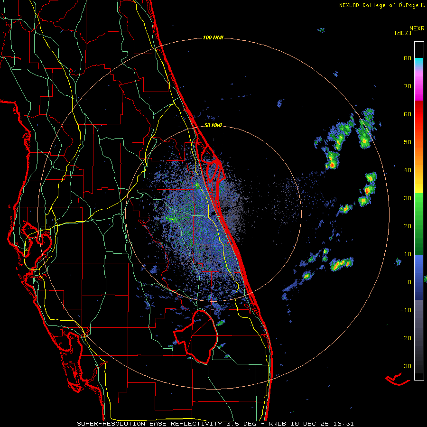Click the 10 dBZ tick label
This screenshot has width=427, height=427.
point(408,254)
